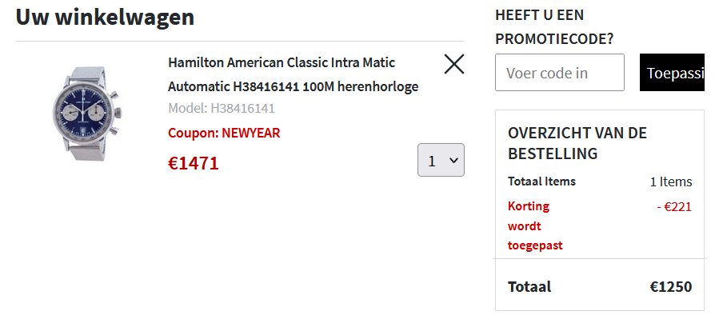Click the chevron arrow in quantity selector
Viewport: 715px width, 323px height.
453,161
